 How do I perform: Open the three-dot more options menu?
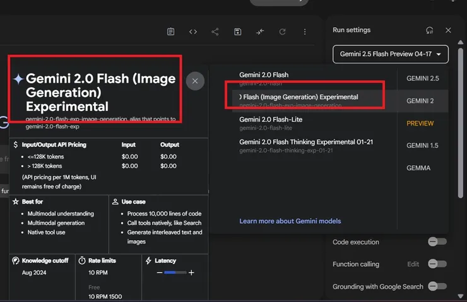pos(305,32)
